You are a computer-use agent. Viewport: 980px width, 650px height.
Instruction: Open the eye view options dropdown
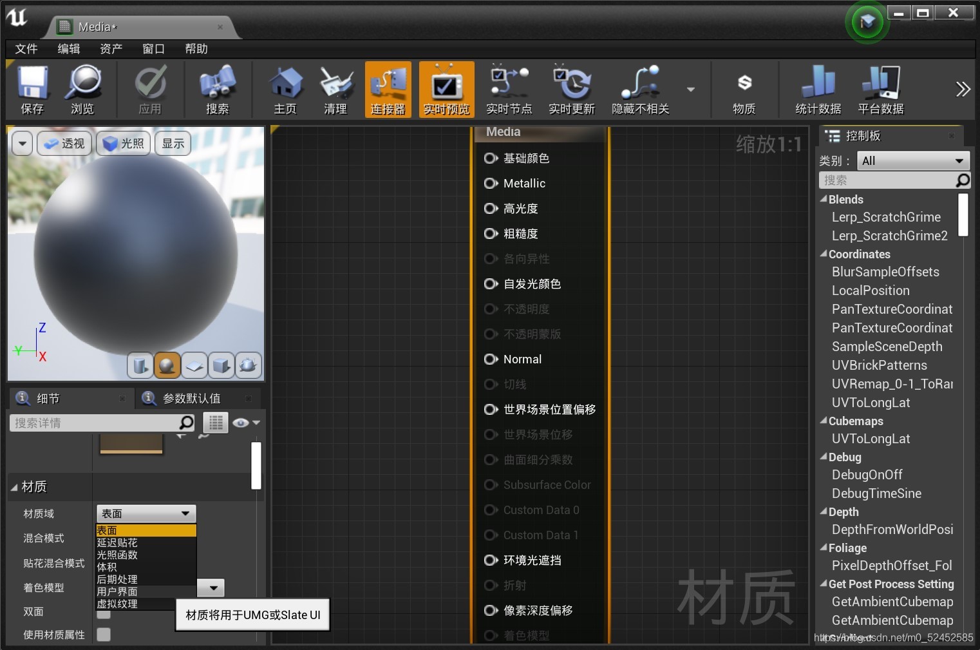(x=246, y=423)
